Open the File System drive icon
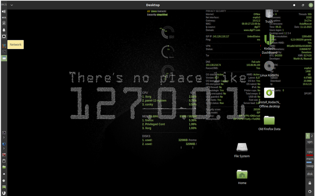Image resolution: width=315 pixels, height=196 pixels. [242, 150]
